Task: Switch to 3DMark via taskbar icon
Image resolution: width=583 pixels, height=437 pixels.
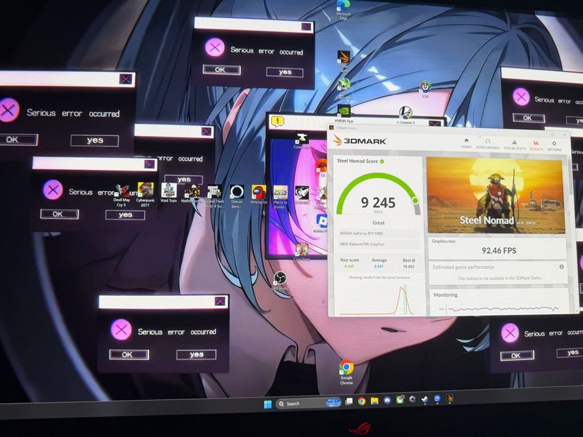Action: (449, 399)
